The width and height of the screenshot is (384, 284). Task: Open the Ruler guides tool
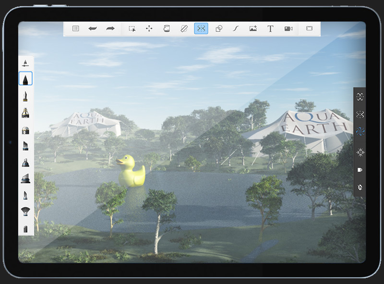(x=183, y=29)
